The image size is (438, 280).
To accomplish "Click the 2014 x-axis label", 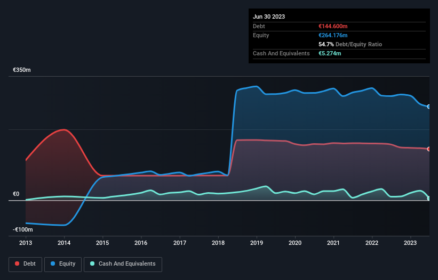I will click(64, 243).
